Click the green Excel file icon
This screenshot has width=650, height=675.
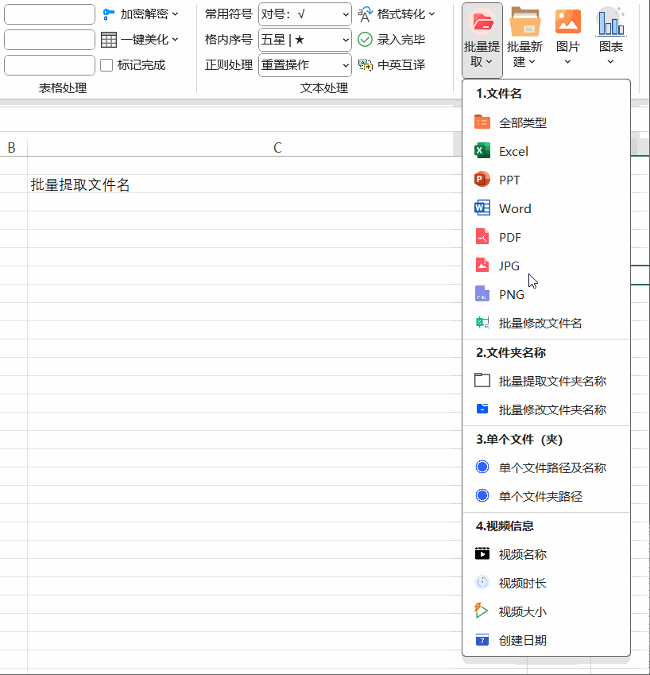482,151
